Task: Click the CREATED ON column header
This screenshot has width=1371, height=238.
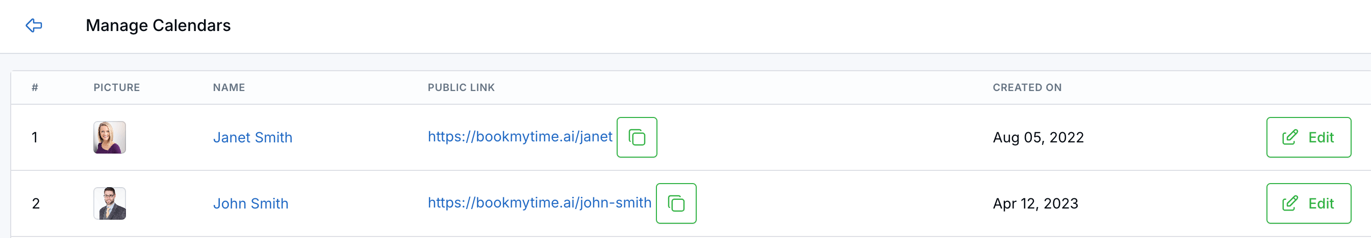Action: point(1027,87)
